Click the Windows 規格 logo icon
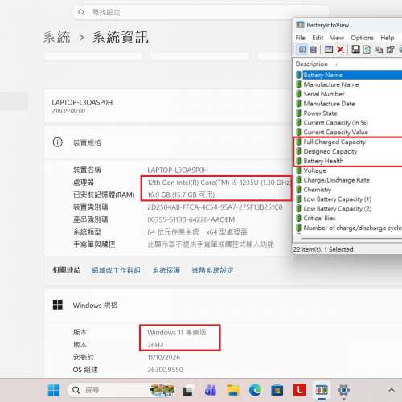The image size is (402, 402). pyautogui.click(x=58, y=305)
